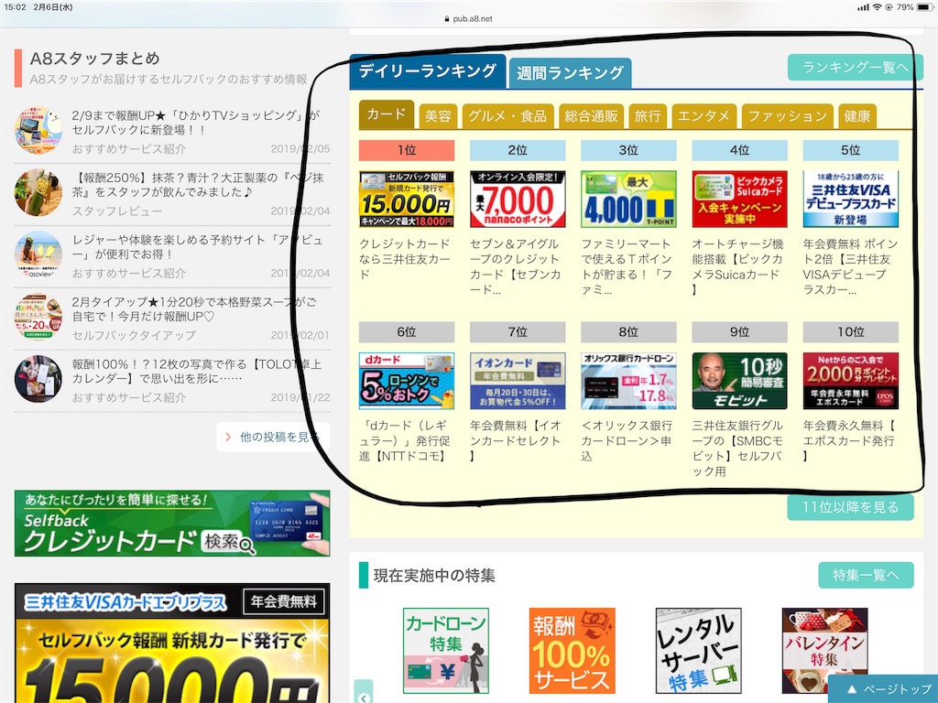Screen dimensions: 938x703
Task: Select the 旅行 category tab
Action: click(x=648, y=116)
